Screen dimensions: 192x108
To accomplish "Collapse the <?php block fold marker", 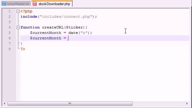I will (18, 11).
